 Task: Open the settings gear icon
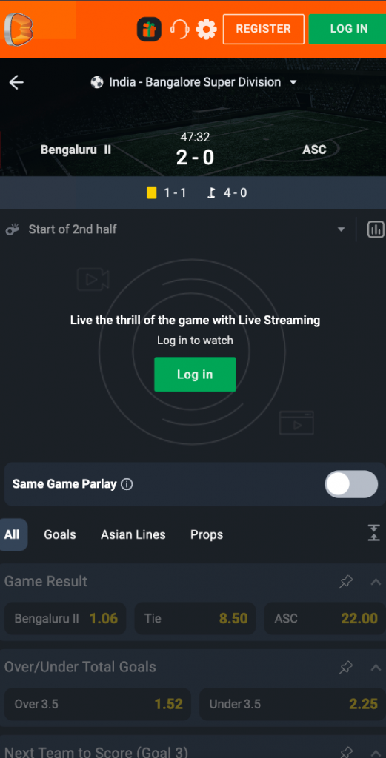(x=207, y=30)
